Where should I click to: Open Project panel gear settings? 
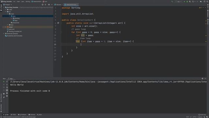click(49, 5)
